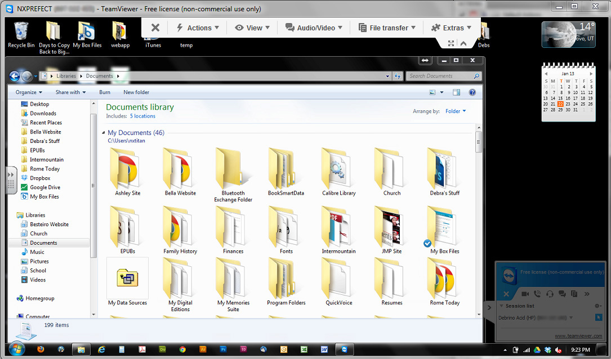
Task: Open Photoshop from the taskbar
Action: [x=223, y=349]
